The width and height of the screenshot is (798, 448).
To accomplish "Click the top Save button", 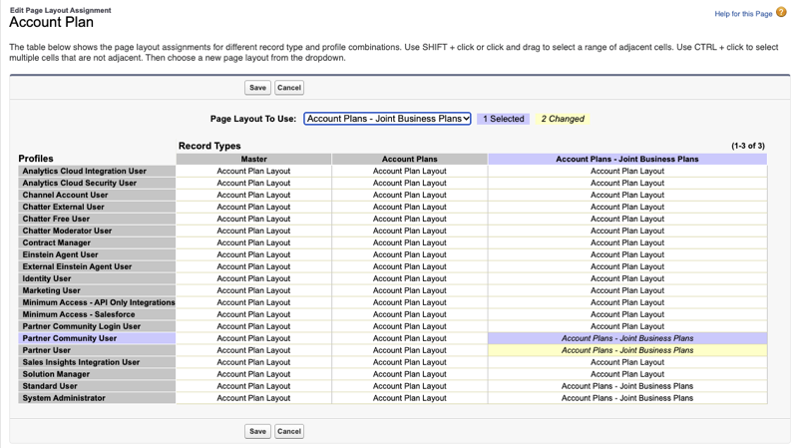I will pyautogui.click(x=257, y=88).
